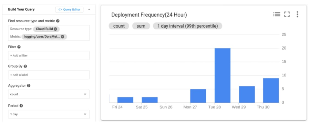Viewport: 310px width, 125px height.
Task: Open help for Find resource type and metric
Action: tap(58, 21)
